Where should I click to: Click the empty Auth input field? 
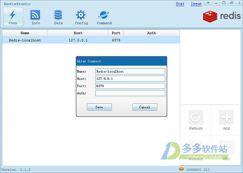(130, 93)
